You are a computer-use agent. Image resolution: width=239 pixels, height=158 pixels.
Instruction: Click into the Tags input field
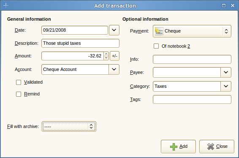pyautogui.click(x=192, y=99)
